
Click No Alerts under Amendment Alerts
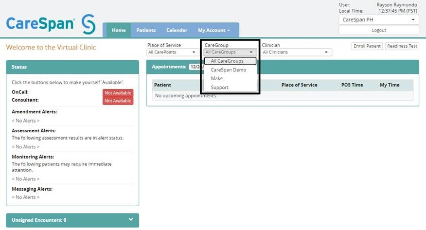point(26,121)
